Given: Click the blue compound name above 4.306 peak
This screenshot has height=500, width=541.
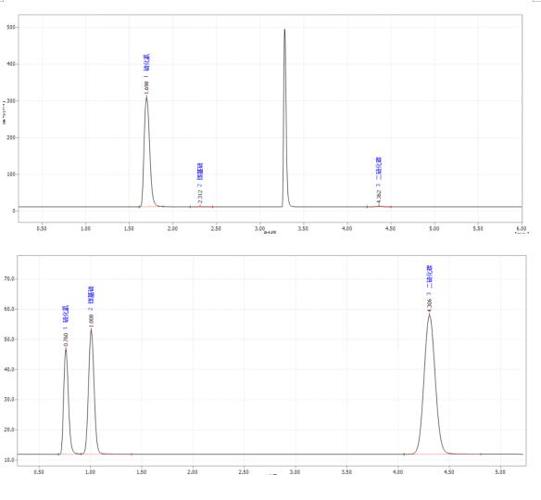Looking at the screenshot, I should coord(429,277).
